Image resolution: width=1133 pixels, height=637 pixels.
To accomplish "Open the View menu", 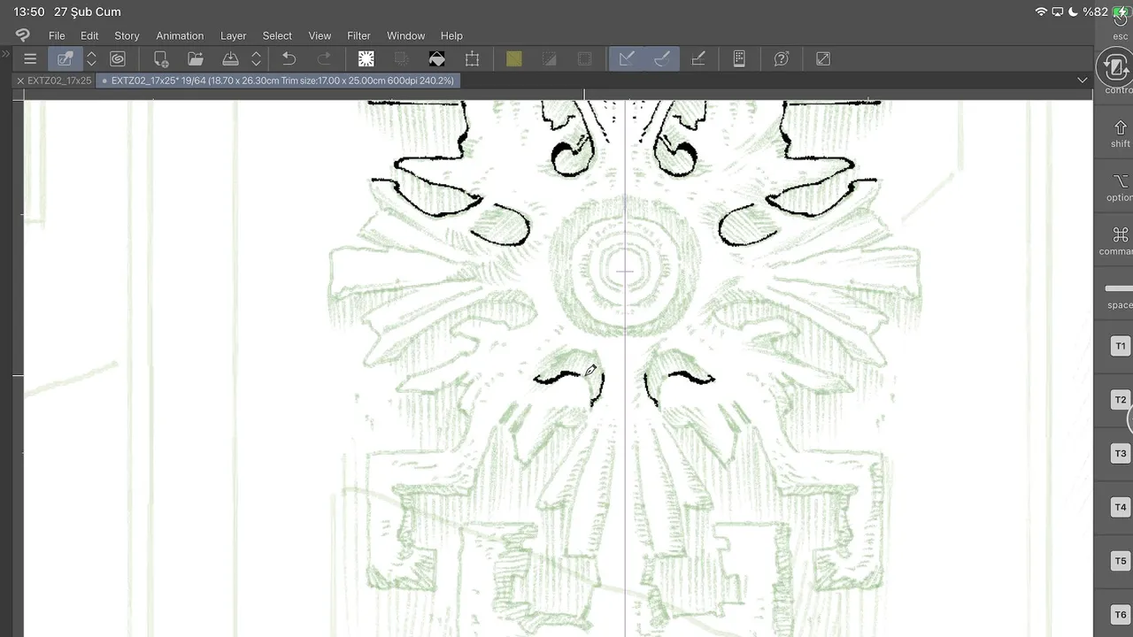I will pos(320,35).
